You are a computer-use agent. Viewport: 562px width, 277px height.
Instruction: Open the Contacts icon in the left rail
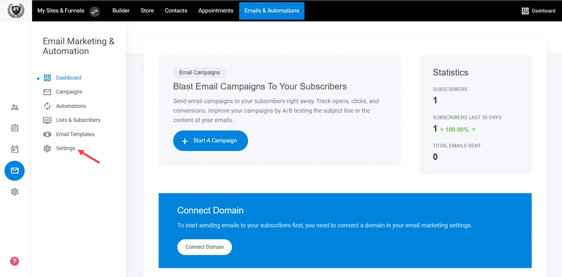15,107
